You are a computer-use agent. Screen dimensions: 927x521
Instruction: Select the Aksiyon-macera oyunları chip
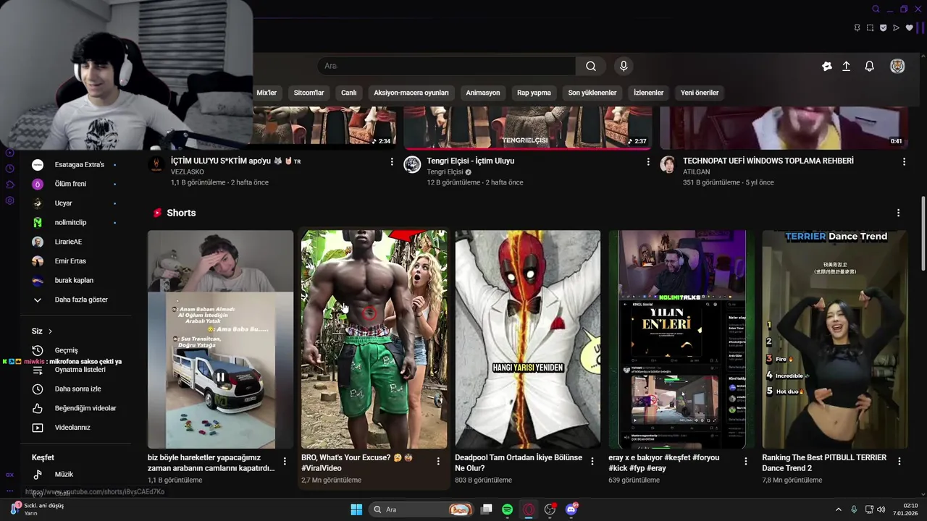tap(411, 93)
